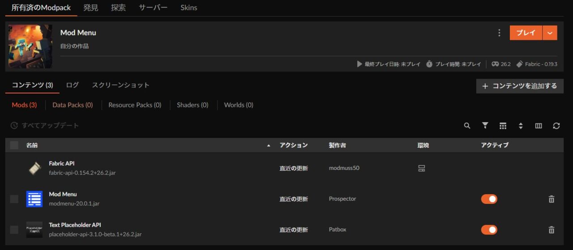573x250 pixels.
Task: Click the Mod Menu modpack title
Action: point(78,33)
